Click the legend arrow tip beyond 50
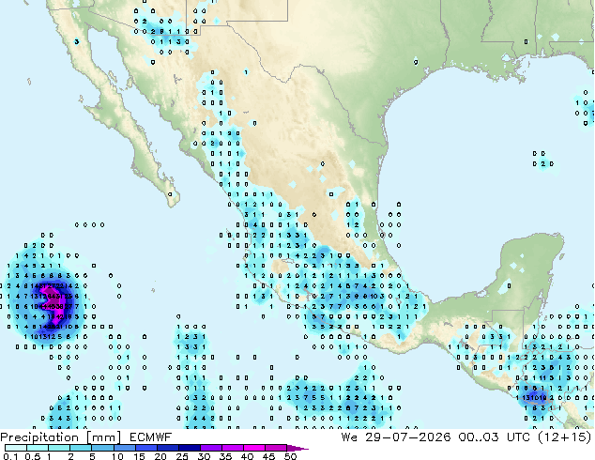Screen dimensions: 595x460 click(297, 448)
